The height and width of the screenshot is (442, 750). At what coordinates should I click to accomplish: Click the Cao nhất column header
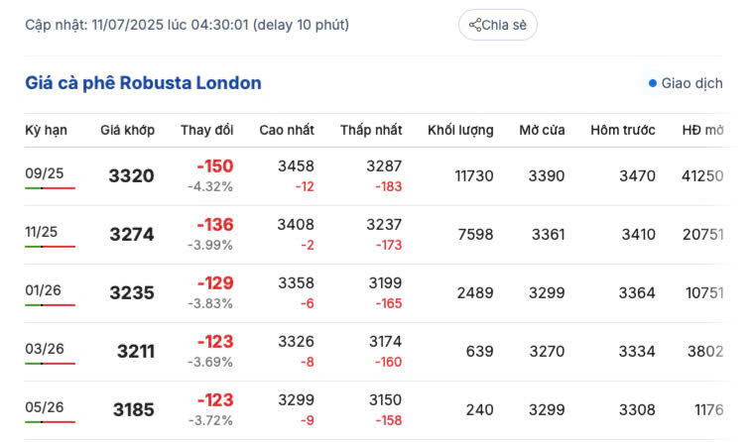(x=287, y=130)
